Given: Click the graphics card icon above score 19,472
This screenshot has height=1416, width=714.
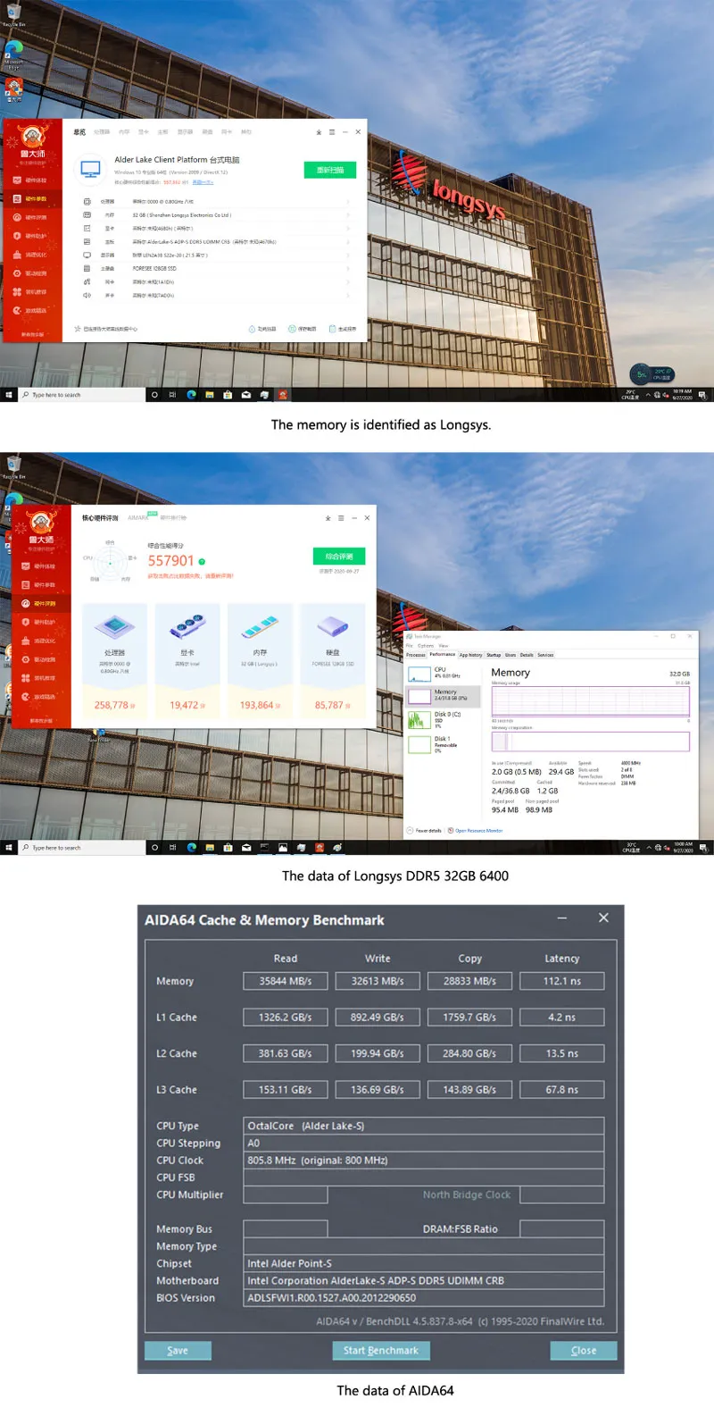Looking at the screenshot, I should pos(187,626).
